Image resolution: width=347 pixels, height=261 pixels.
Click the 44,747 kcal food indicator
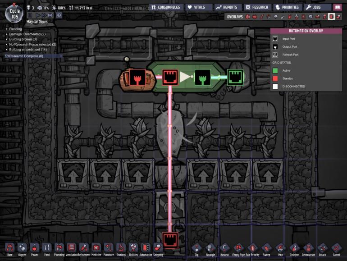(x=81, y=8)
